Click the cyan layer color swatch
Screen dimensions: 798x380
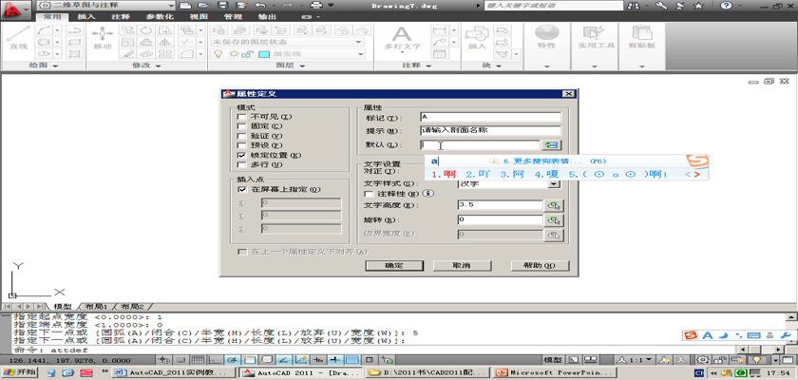264,54
